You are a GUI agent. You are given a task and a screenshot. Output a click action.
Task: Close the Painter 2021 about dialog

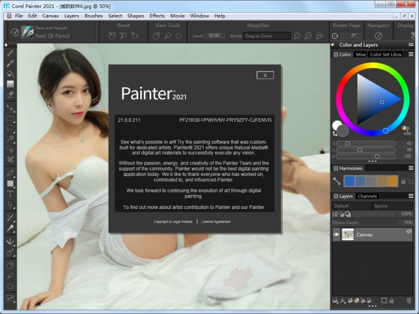coord(265,75)
